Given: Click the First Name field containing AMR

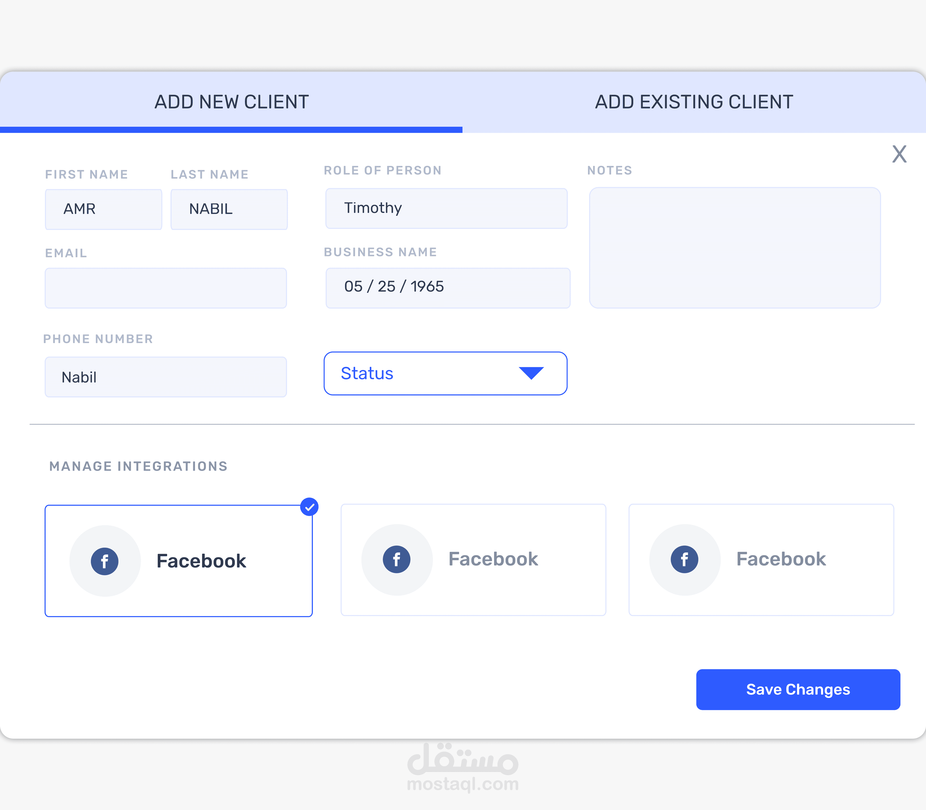Looking at the screenshot, I should 103,209.
